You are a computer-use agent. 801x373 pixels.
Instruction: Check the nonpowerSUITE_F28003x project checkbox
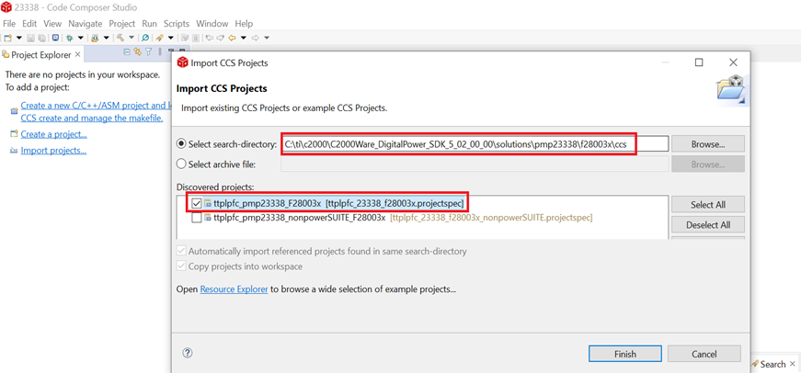[x=197, y=218]
